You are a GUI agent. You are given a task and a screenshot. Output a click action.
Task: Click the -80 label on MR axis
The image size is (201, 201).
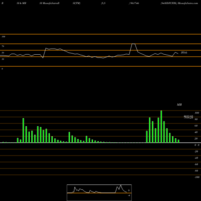[x=196, y=171]
